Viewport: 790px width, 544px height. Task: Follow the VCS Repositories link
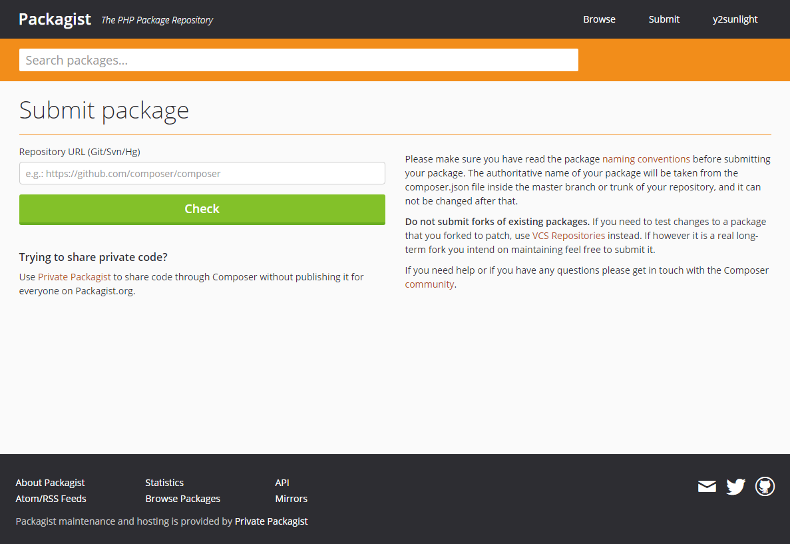tap(568, 236)
